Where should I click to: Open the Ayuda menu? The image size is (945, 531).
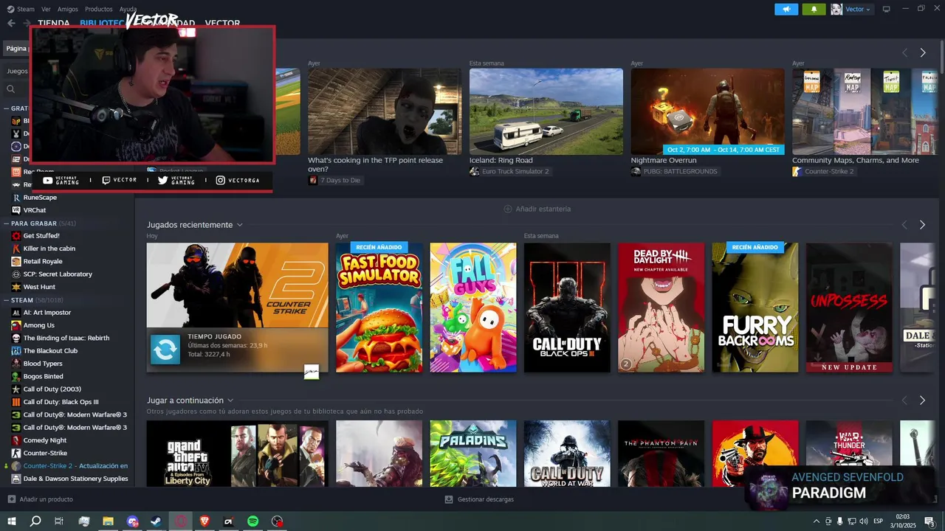pos(128,9)
